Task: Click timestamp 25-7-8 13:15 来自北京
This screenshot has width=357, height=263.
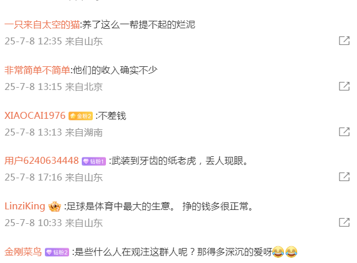Action: (x=54, y=87)
